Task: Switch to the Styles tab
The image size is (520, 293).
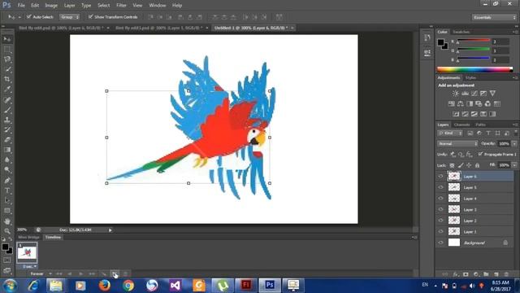Action: tap(470, 78)
